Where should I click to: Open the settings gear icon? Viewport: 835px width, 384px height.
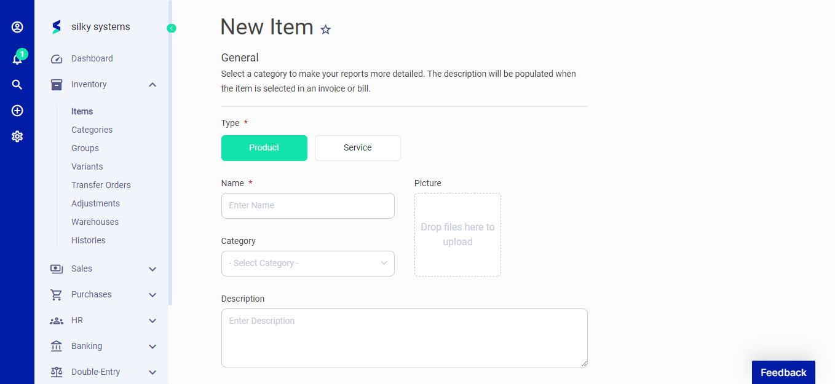(17, 136)
